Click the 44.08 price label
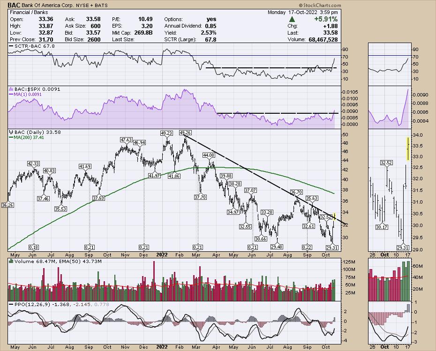The image size is (436, 351). pos(209,155)
